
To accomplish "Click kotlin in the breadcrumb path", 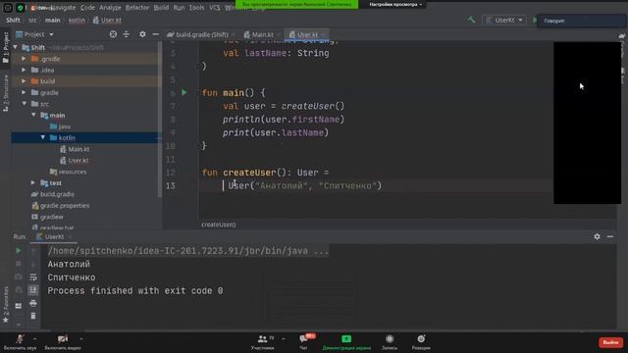I will [77, 20].
